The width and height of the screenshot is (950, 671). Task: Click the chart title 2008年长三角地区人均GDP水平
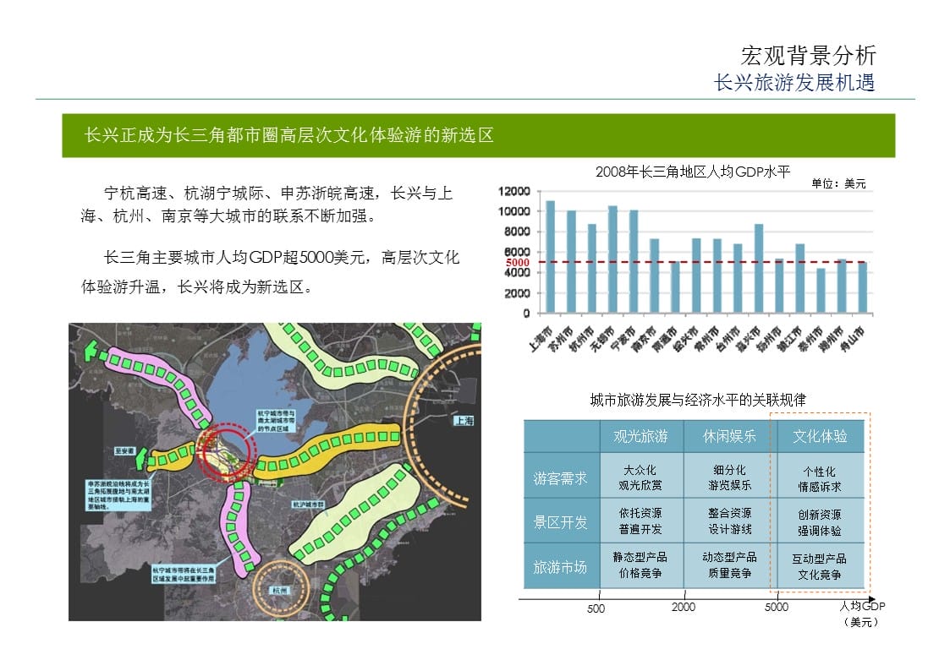pyautogui.click(x=693, y=172)
